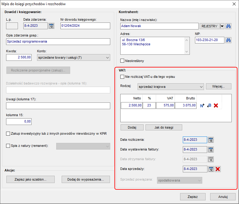Click the VAT rate 23 cell

149,105
